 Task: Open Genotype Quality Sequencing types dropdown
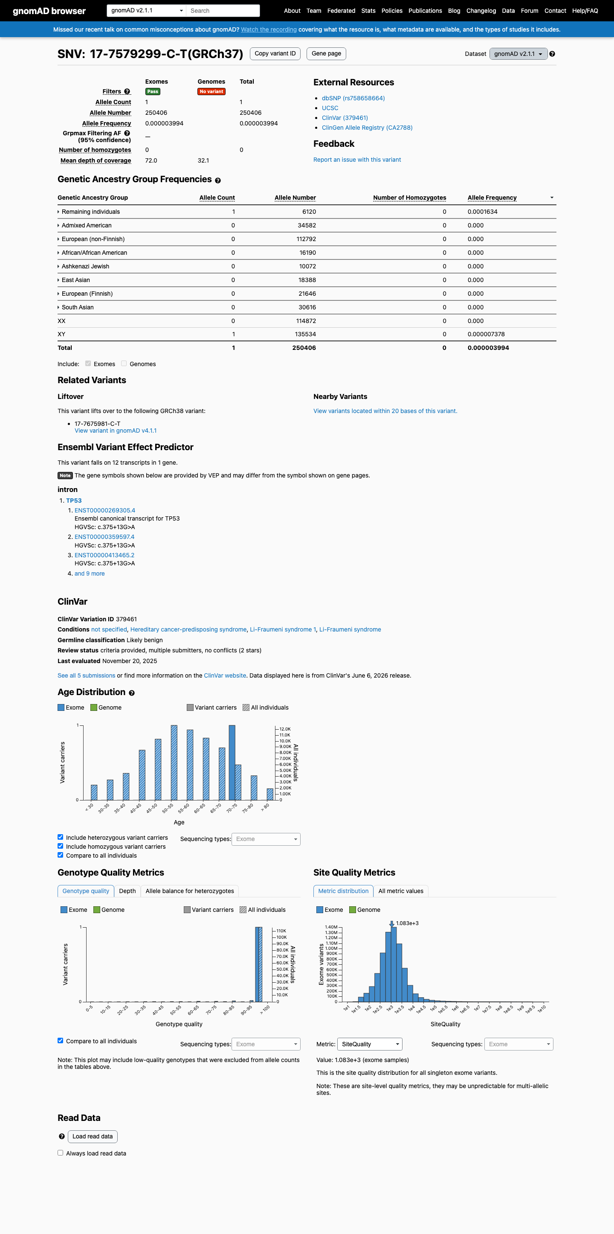click(x=266, y=1044)
